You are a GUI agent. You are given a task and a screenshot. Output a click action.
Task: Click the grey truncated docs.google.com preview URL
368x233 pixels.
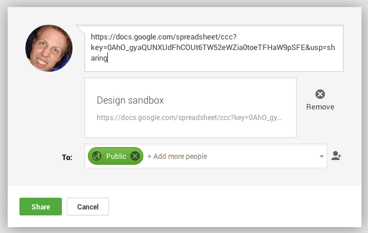[189, 118]
